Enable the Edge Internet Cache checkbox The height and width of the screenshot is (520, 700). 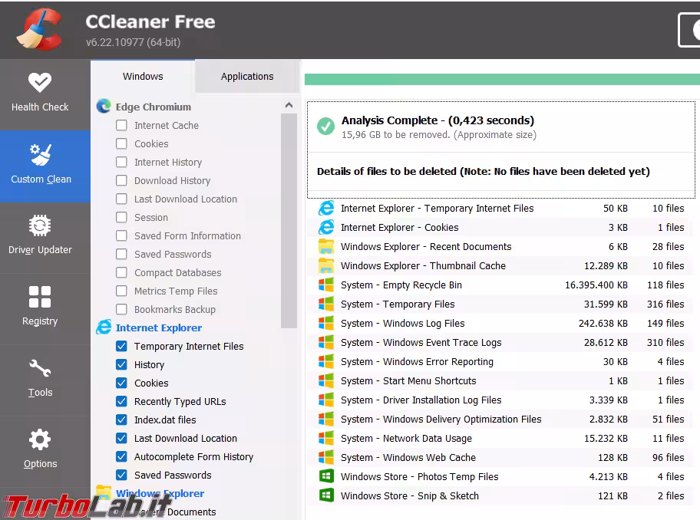click(121, 125)
